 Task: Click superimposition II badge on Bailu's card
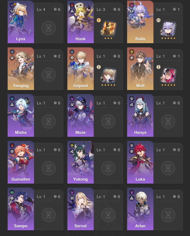(x=159, y=20)
